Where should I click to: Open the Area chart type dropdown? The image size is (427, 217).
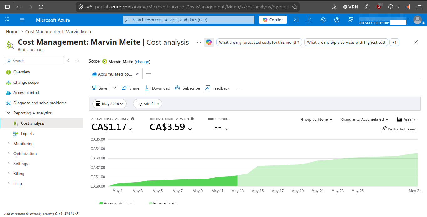[x=407, y=119]
